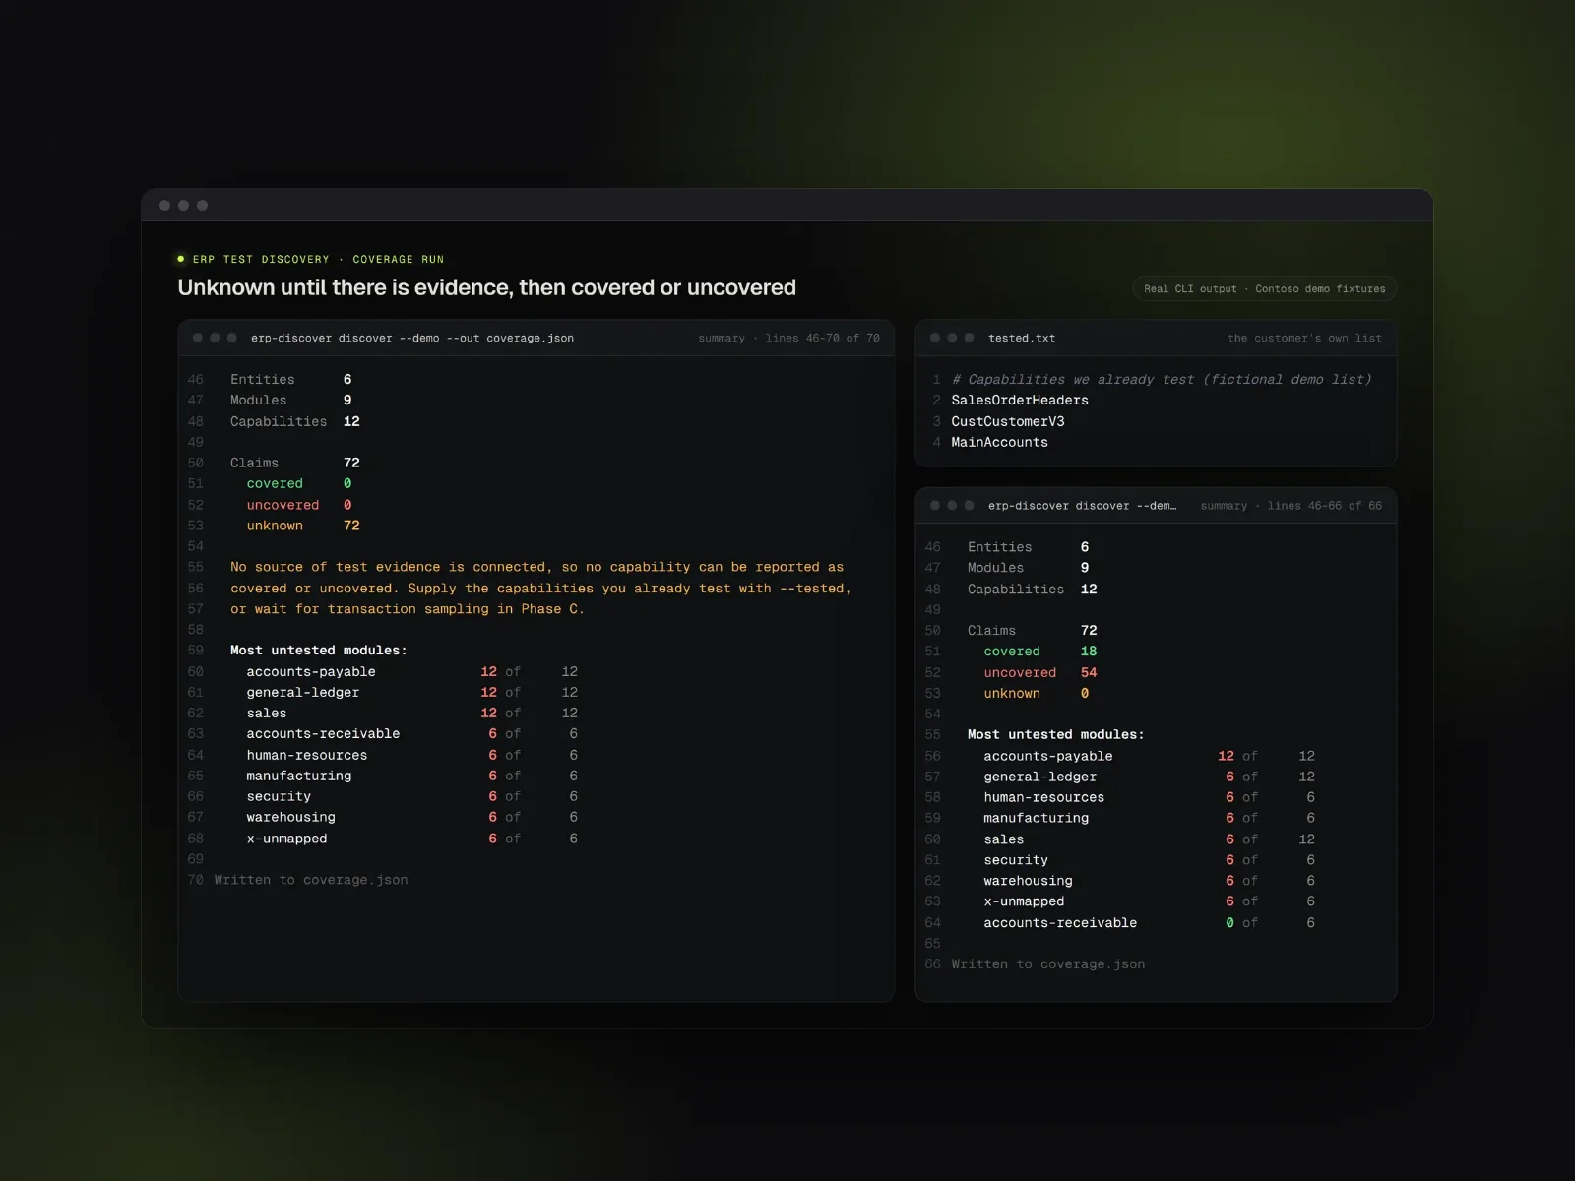Screen dimensions: 1575x1181
Task: Select the heading "Unknown until there is evidence, then covered or uncovered"
Action: [x=486, y=287]
